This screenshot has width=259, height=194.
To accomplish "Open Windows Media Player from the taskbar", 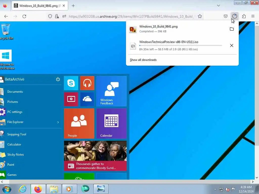I will point(69,189).
